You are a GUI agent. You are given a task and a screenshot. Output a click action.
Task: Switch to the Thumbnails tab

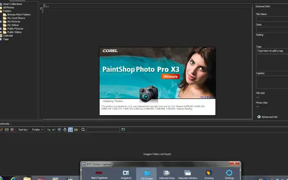5,124
